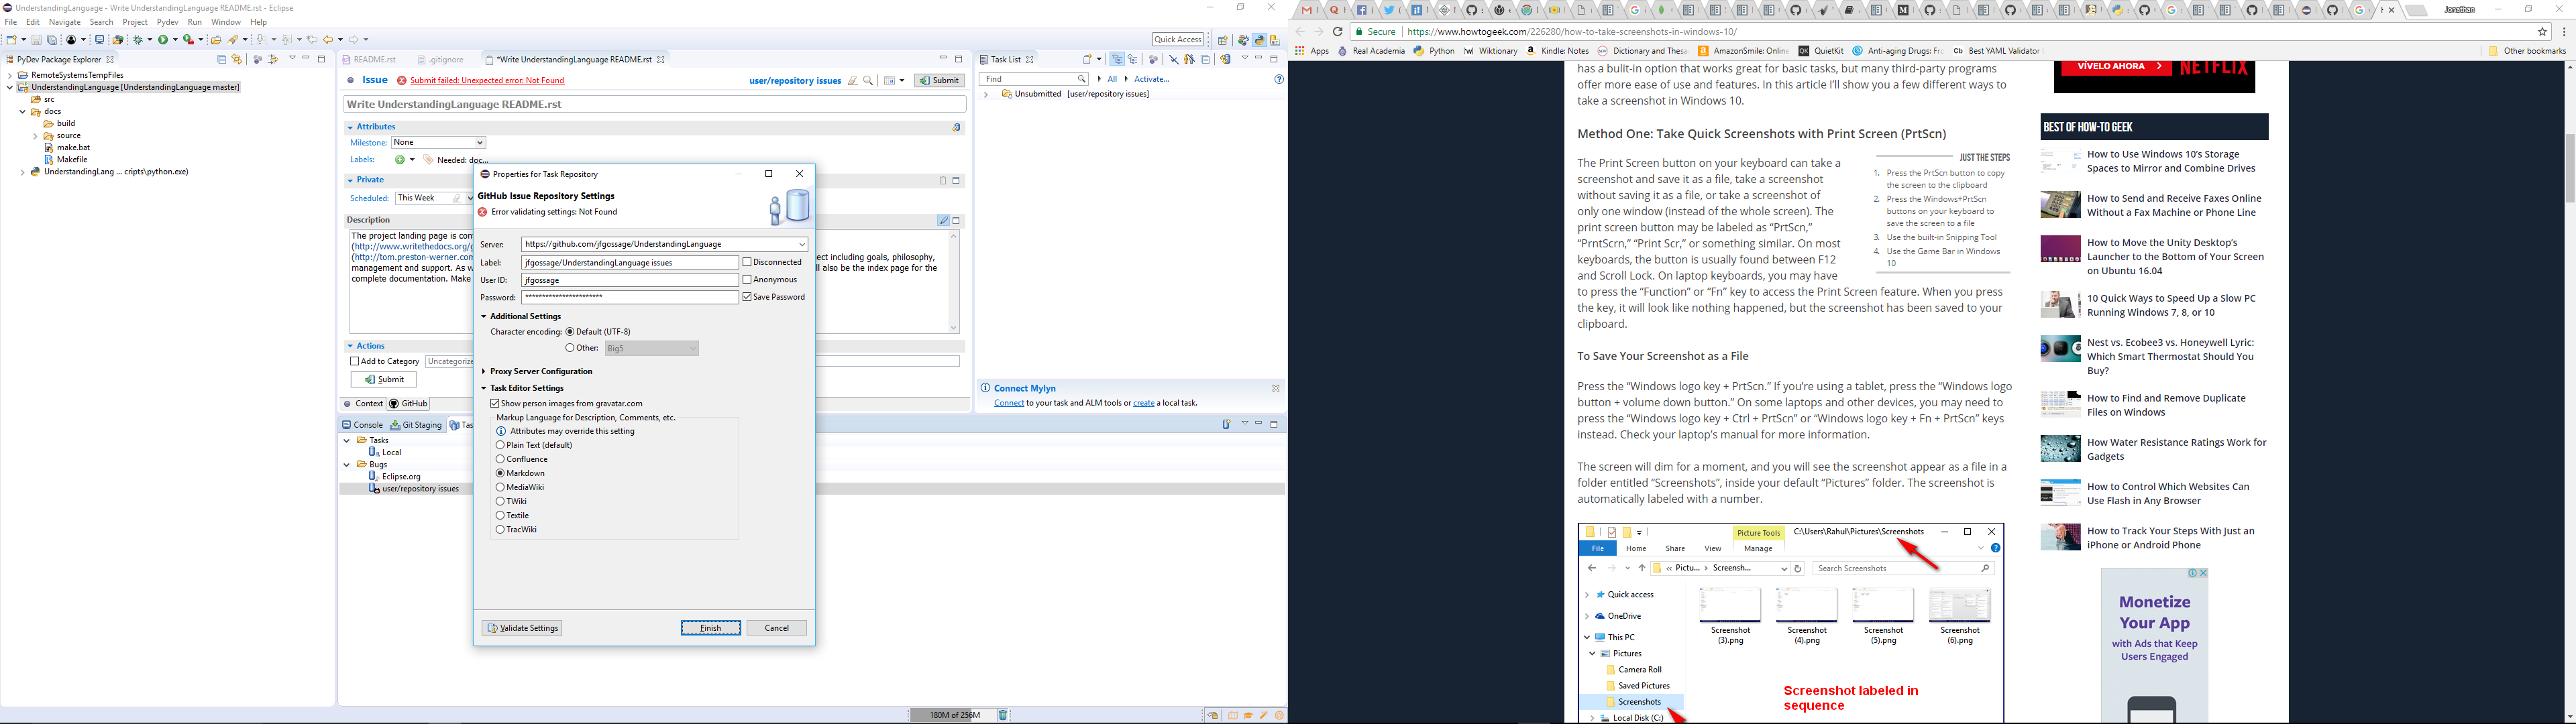Screen dimensions: 2576x724
Task: Open the Server URL dropdown
Action: [x=801, y=245]
